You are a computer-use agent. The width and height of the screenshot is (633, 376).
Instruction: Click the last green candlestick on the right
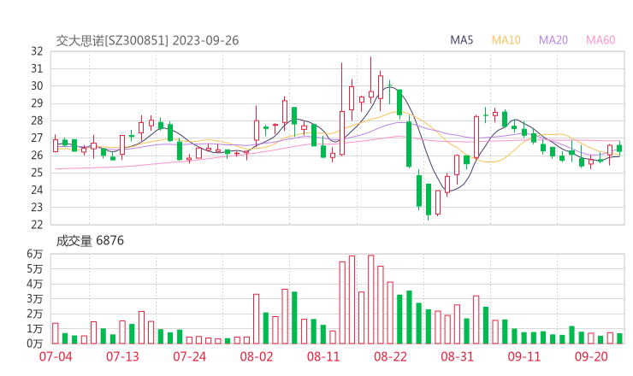(x=619, y=149)
